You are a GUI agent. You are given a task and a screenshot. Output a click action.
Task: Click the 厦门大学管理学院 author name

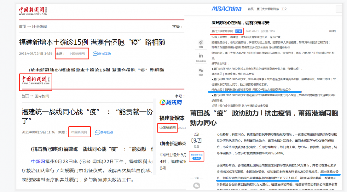222,31
